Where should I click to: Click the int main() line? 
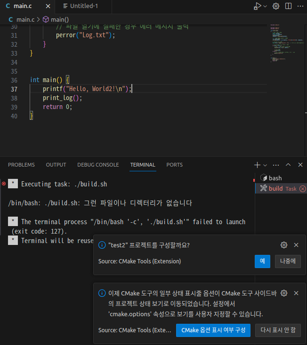click(x=50, y=80)
